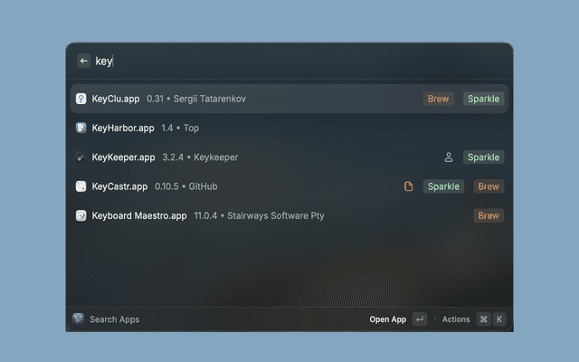This screenshot has width=579, height=362.
Task: Click the document icon on KeyCastr row
Action: pyautogui.click(x=408, y=186)
